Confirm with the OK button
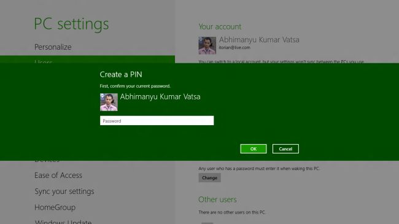This screenshot has width=399, height=224. click(253, 149)
